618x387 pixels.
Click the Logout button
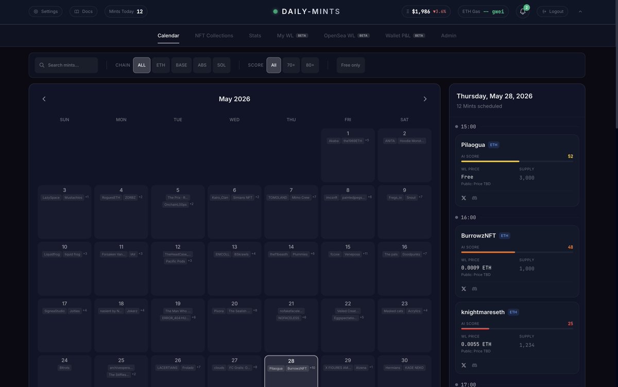(552, 11)
